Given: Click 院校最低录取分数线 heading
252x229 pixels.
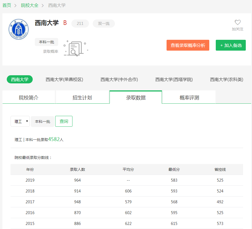Looking at the screenshot, I should [33, 158].
